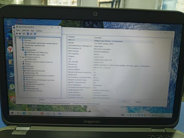The width and height of the screenshot is (184, 138).
Task: Expand the Батареи category arrow
Action: pos(21,48)
